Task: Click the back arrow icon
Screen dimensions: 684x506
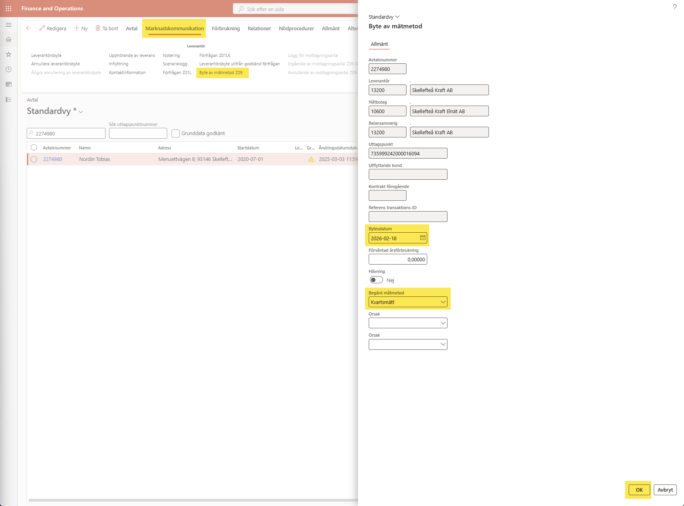Action: point(29,28)
